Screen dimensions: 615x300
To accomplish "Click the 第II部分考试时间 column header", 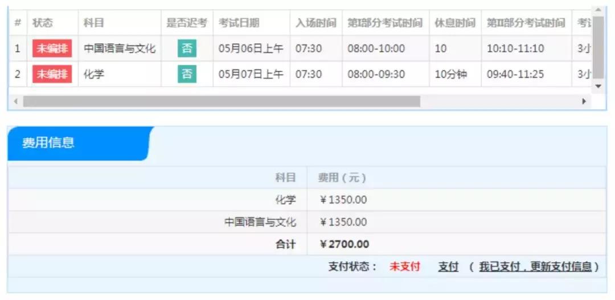I will click(x=526, y=23).
